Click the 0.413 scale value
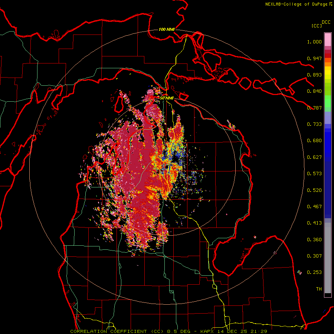This screenshot has height=334, width=334. click(x=314, y=223)
